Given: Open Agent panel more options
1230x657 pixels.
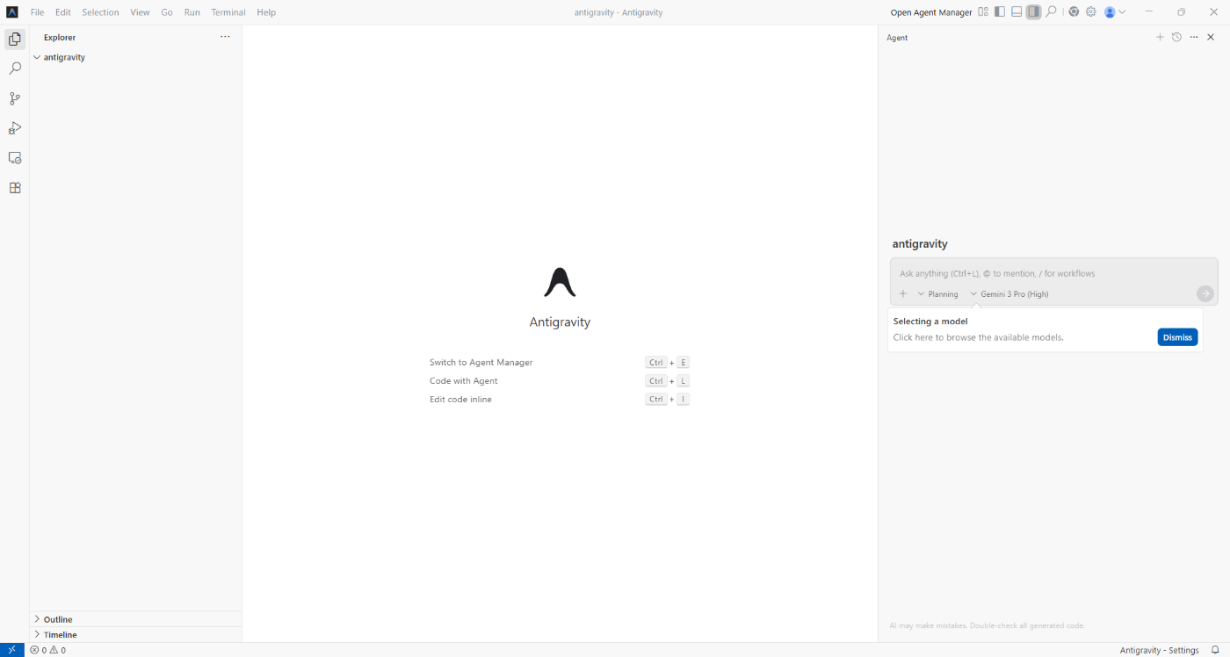Looking at the screenshot, I should tap(1194, 37).
